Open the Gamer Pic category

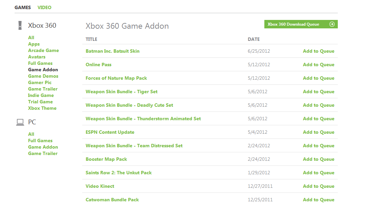[x=40, y=82]
